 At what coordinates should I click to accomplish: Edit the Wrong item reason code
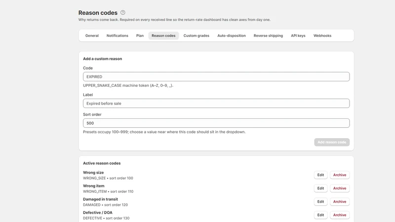pyautogui.click(x=320, y=188)
